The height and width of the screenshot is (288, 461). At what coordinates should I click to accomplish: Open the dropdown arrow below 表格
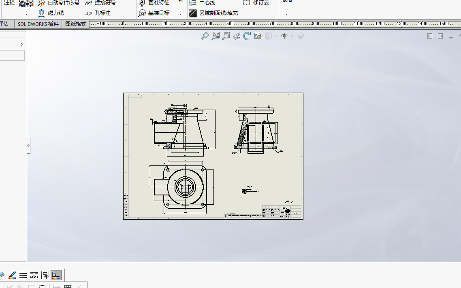tap(287, 14)
